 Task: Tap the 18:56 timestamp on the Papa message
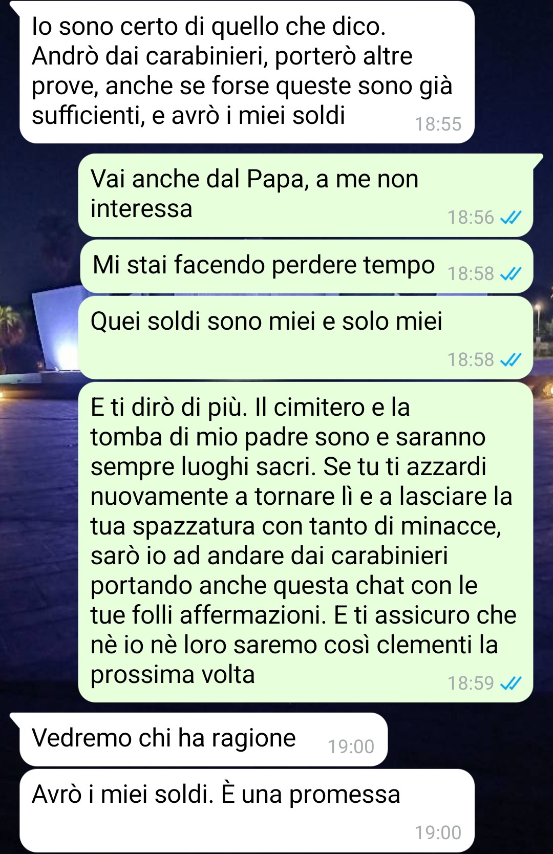(x=471, y=218)
